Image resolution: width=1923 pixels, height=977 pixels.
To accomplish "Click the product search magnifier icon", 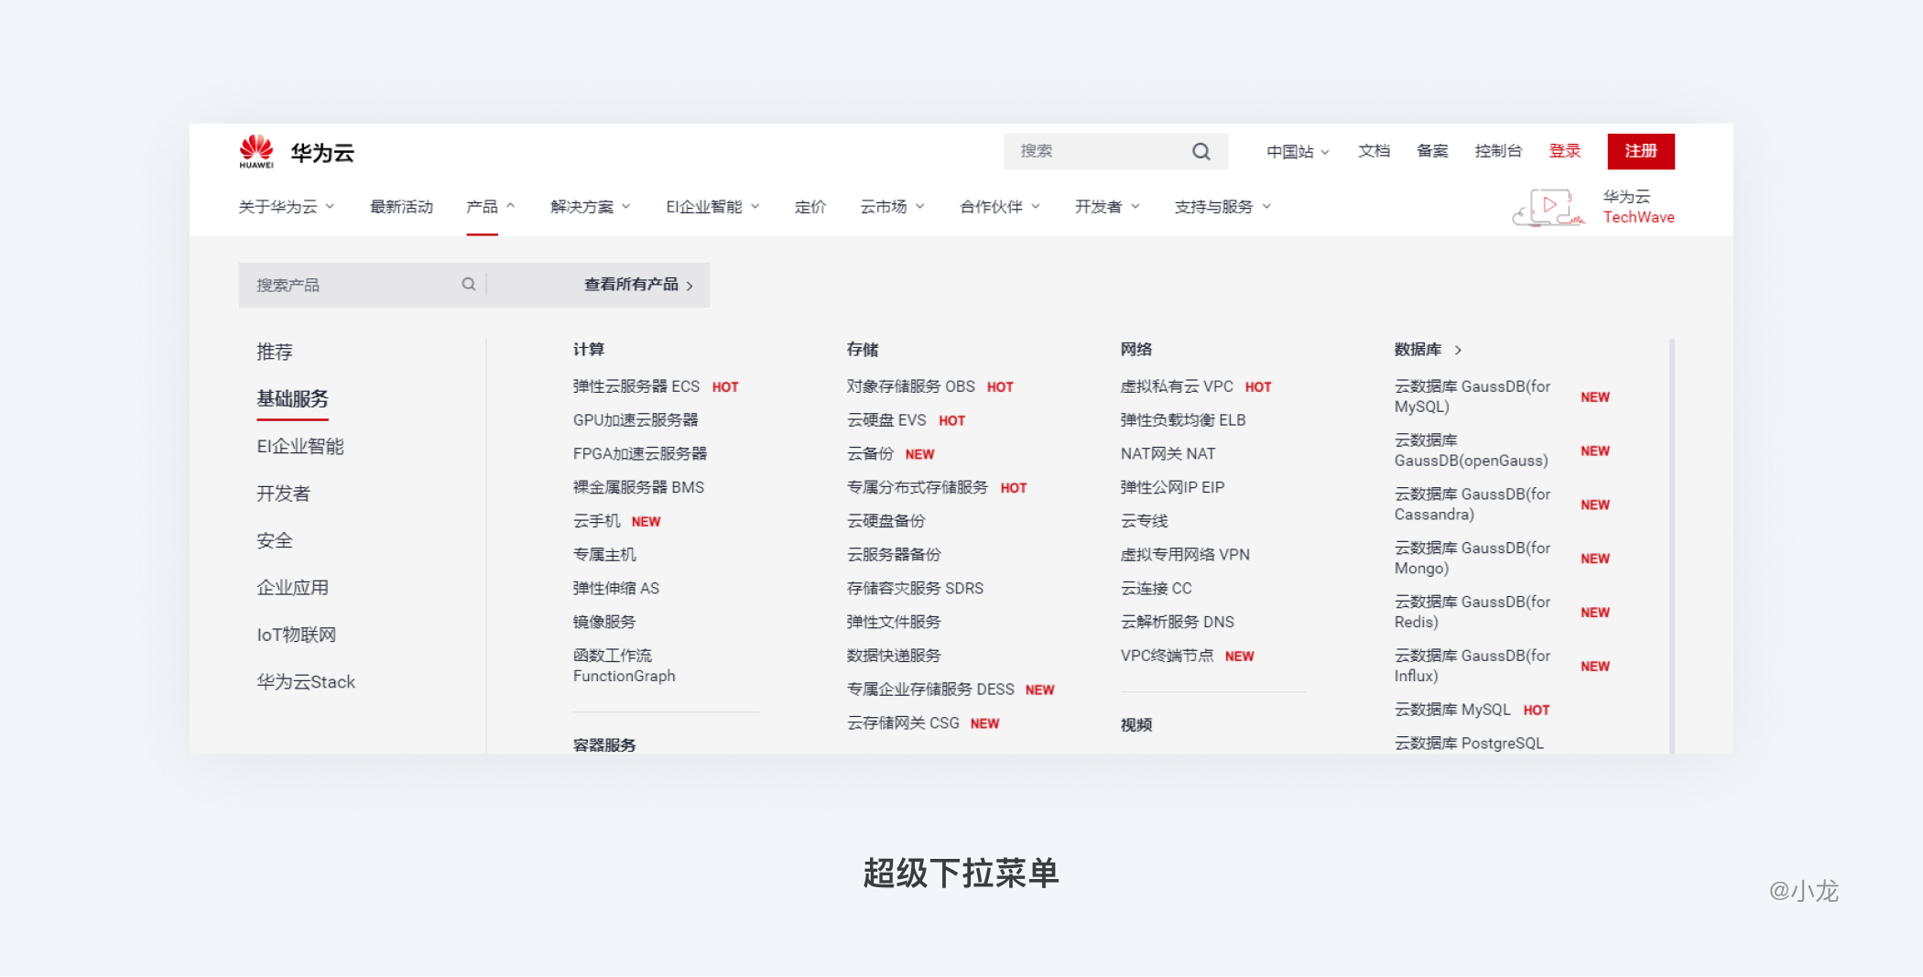I will click(x=468, y=285).
